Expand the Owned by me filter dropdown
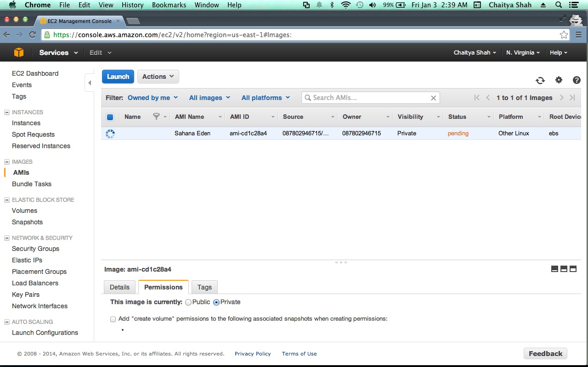This screenshot has width=588, height=367. tap(153, 98)
